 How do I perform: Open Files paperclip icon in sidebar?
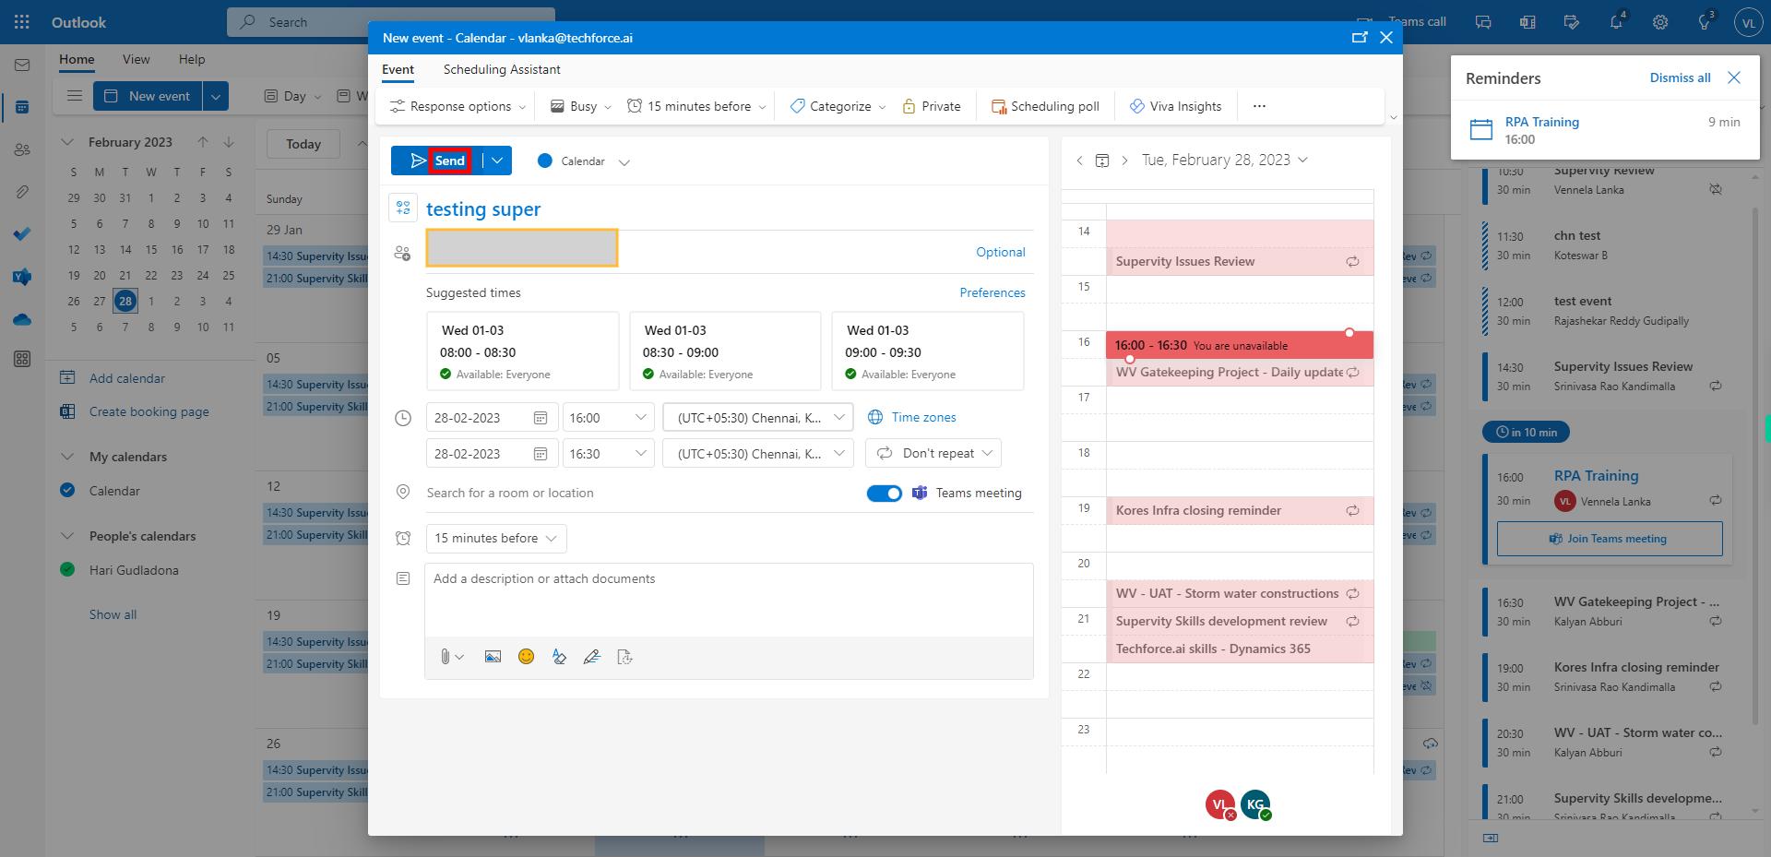point(22,192)
